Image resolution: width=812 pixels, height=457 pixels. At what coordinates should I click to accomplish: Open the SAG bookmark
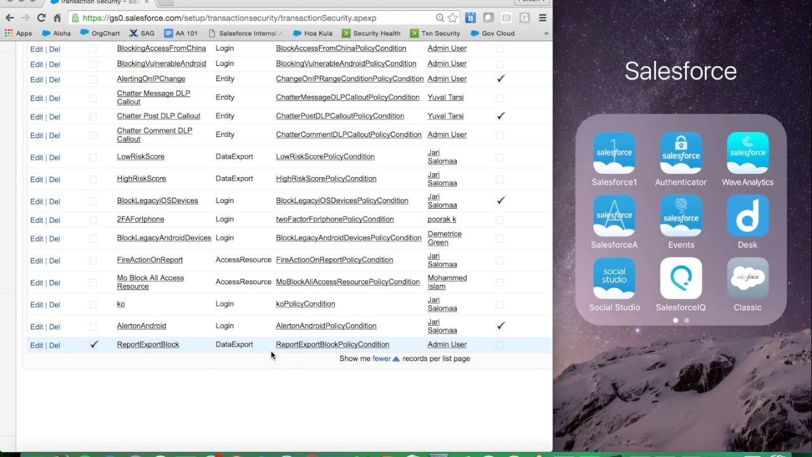pos(141,33)
